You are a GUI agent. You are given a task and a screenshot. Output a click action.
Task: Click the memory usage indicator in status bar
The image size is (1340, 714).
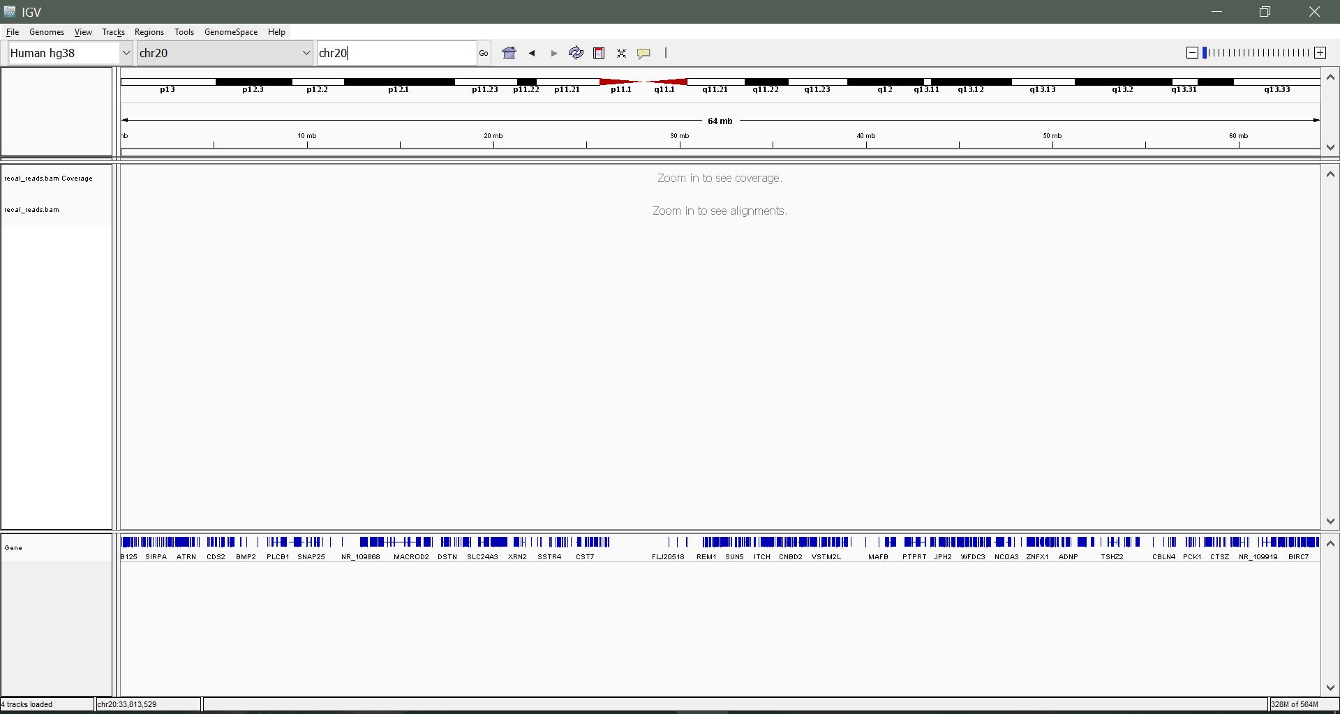tap(1295, 704)
